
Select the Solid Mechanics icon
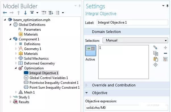[21, 58]
